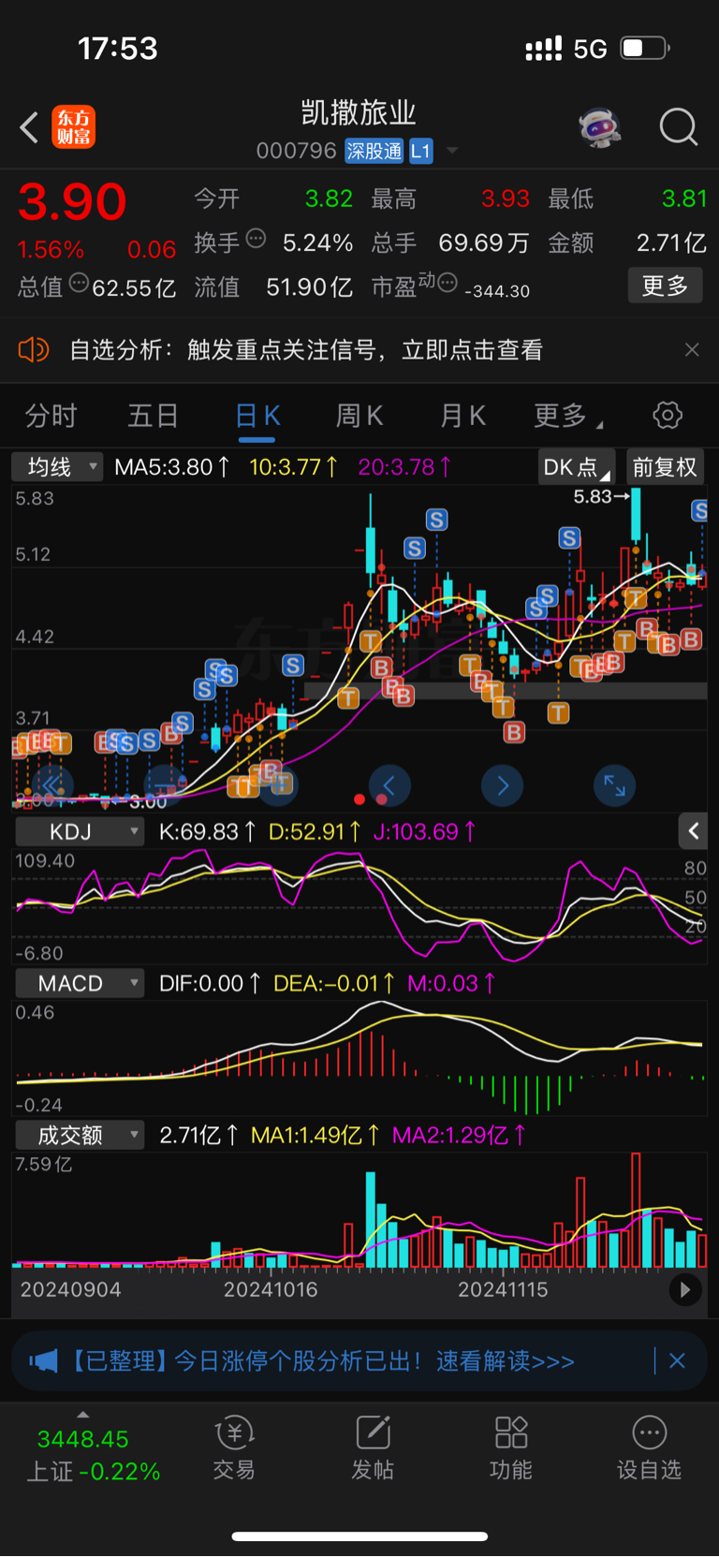Tap the MA1:1.49亿 value

[315, 1135]
